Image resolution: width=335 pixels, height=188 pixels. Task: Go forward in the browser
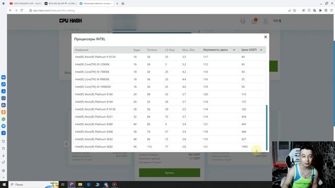point(16,10)
